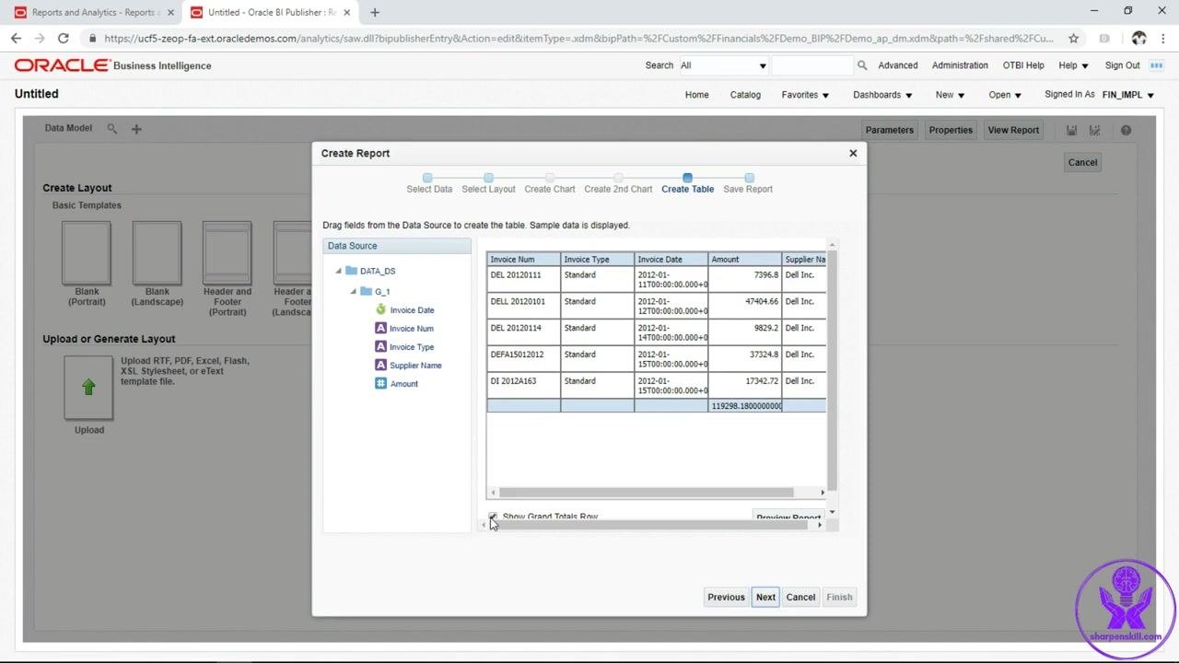Close the Create Report dialog
Screen dimensions: 1179x663
pyautogui.click(x=853, y=153)
